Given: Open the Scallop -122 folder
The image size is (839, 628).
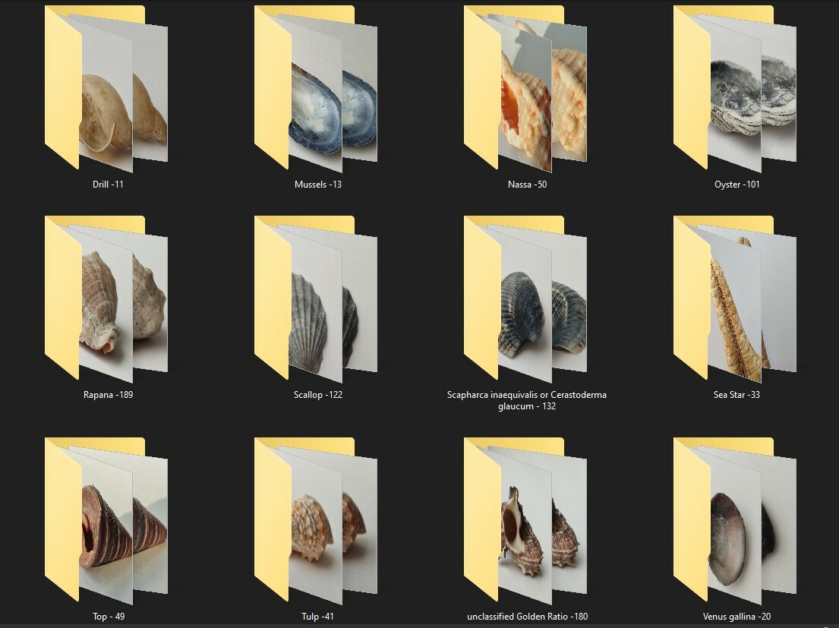Looking at the screenshot, I should (315, 300).
